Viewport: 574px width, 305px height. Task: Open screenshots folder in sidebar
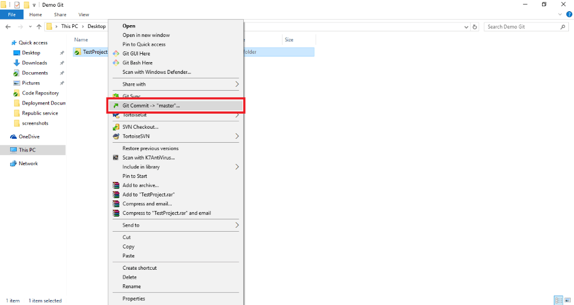pyautogui.click(x=36, y=123)
